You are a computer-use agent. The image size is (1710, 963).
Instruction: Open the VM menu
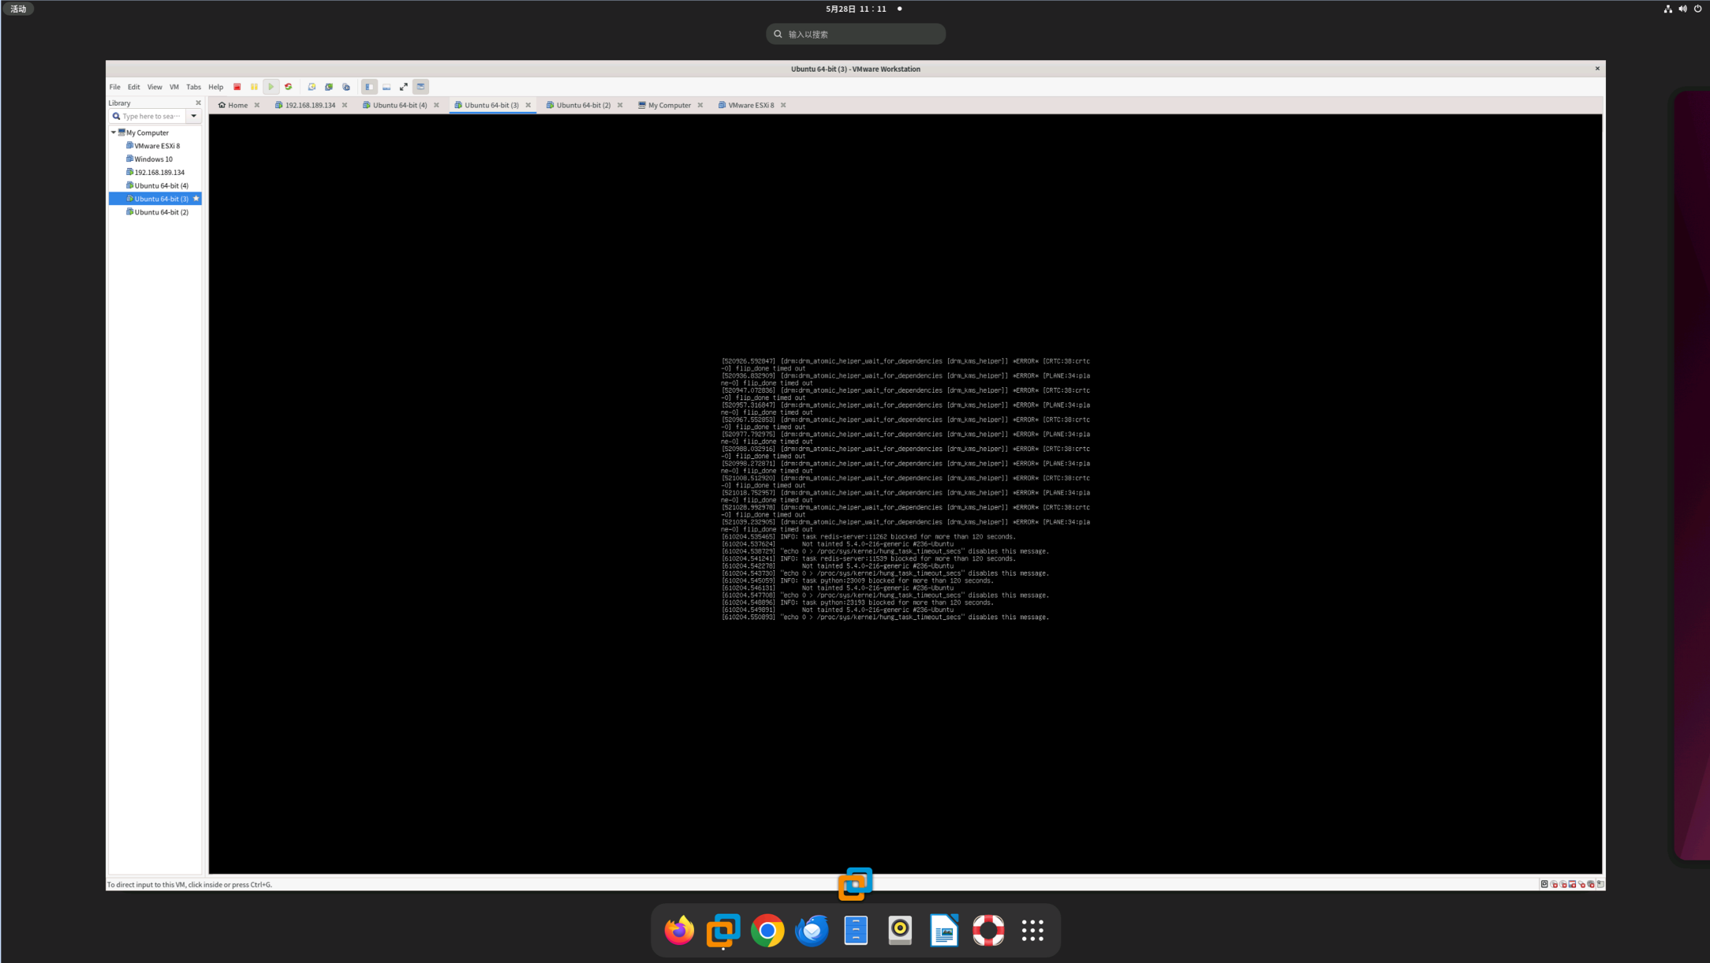(x=174, y=87)
